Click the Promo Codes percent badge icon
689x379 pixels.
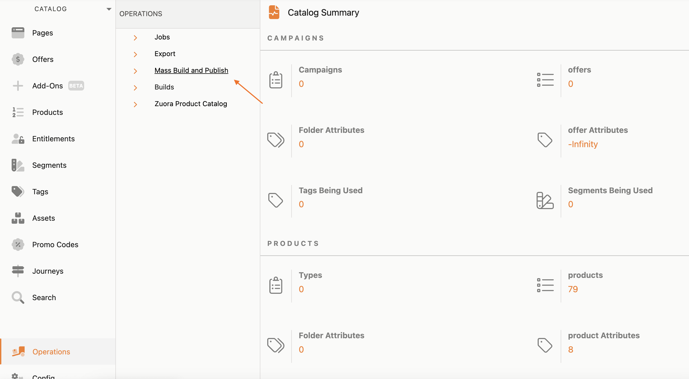tap(18, 245)
